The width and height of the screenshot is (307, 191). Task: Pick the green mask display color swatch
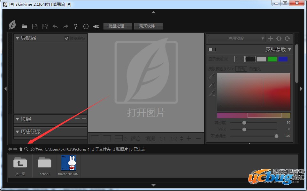point(272,59)
